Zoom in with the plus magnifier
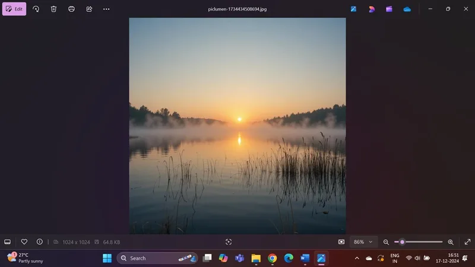 [451, 242]
